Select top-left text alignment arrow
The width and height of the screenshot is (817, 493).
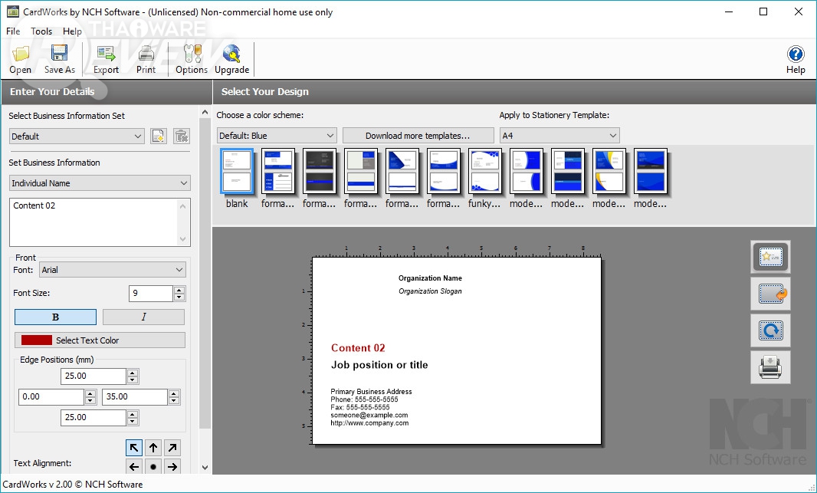(134, 448)
